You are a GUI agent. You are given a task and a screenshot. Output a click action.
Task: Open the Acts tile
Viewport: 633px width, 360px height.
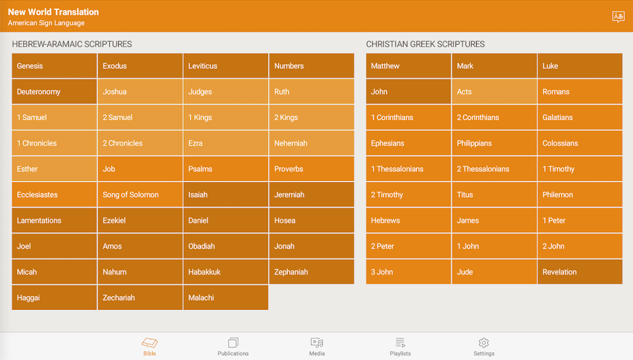[494, 92]
